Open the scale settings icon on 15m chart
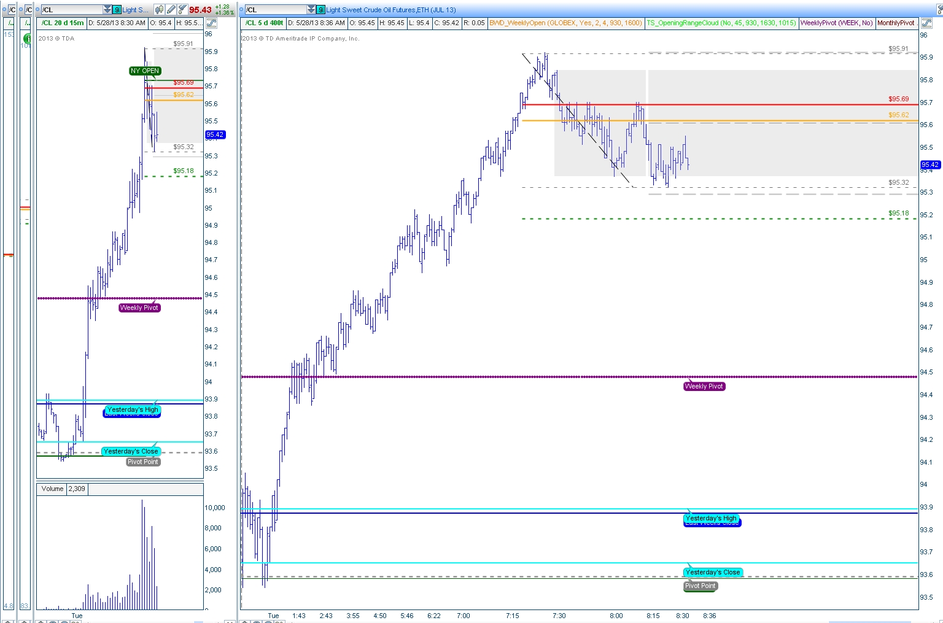Image resolution: width=943 pixels, height=623 pixels. tap(211, 23)
